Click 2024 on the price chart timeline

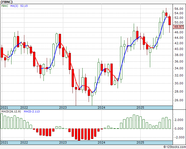pos(101,108)
